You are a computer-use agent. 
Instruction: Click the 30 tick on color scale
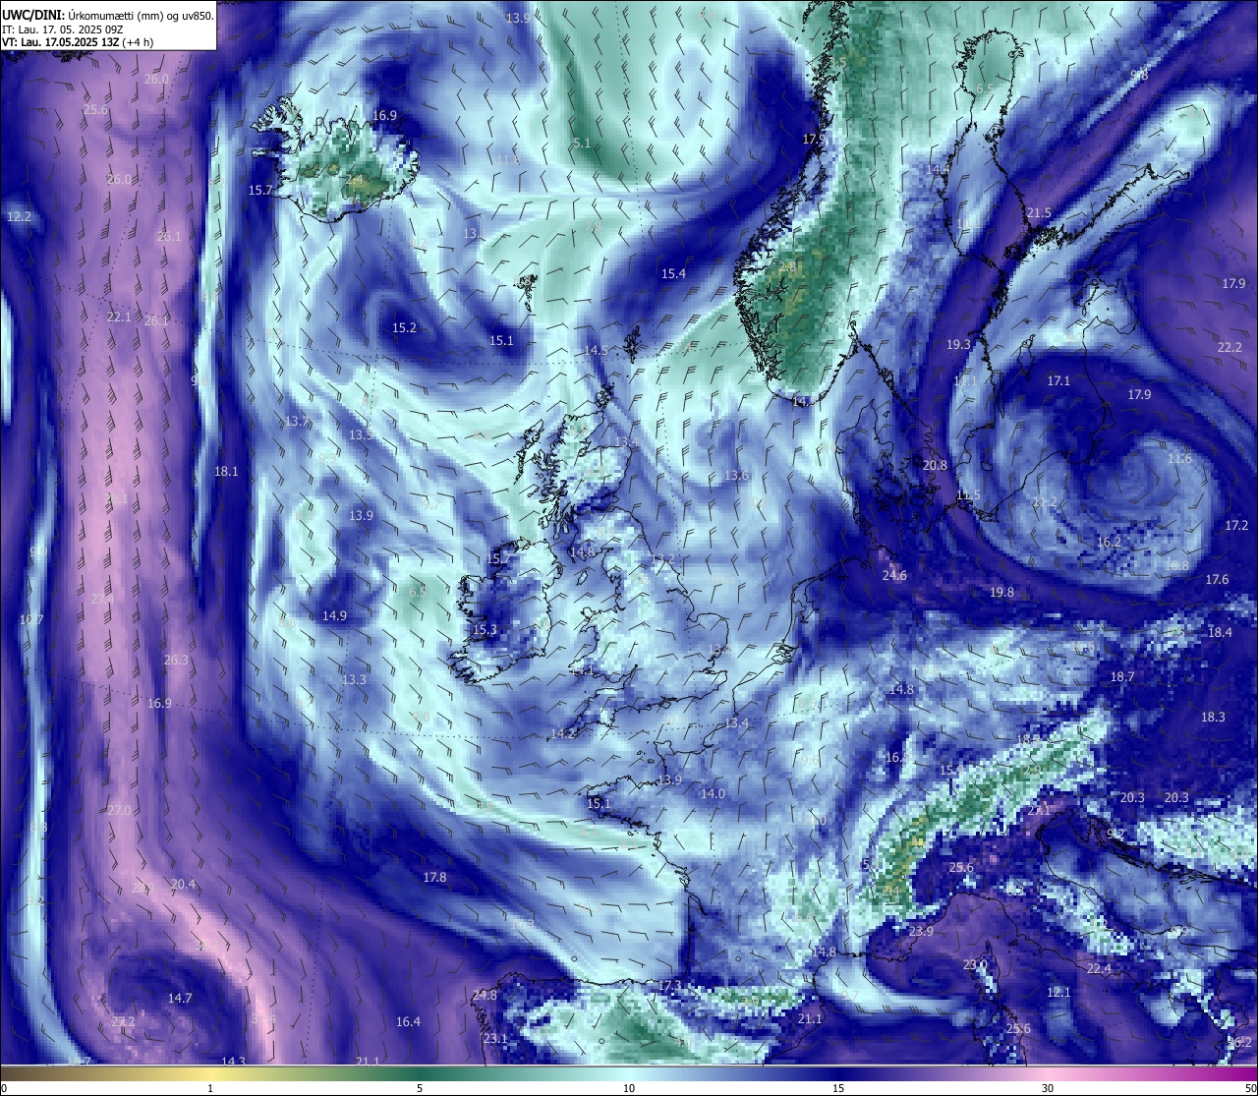(x=1048, y=1088)
